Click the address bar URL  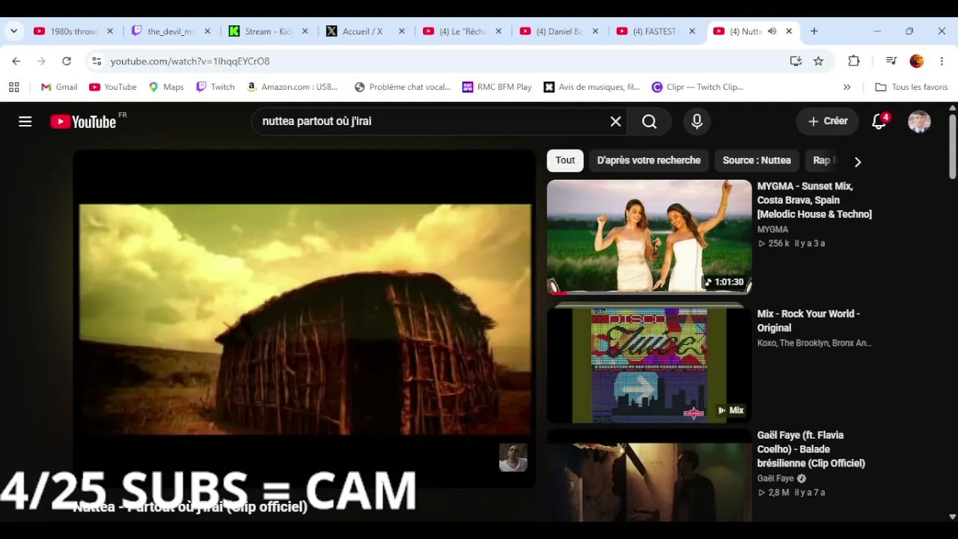190,61
